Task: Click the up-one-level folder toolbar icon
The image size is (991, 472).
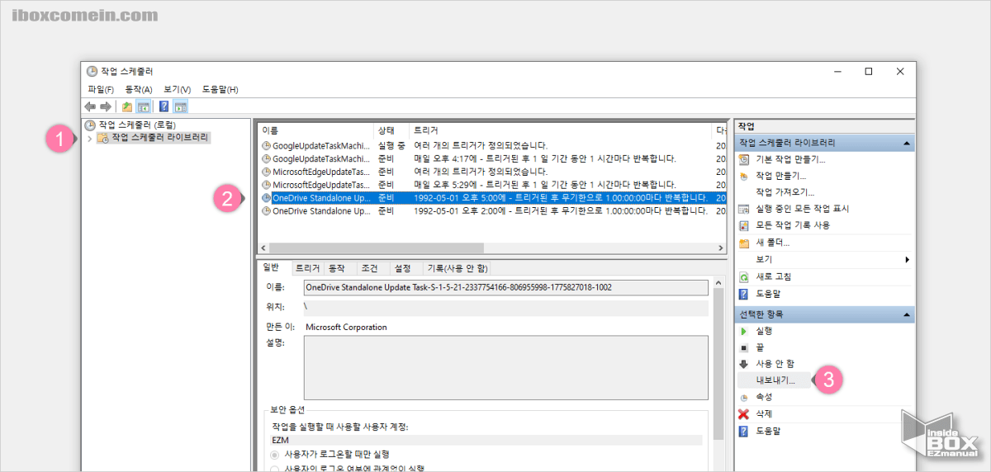Action: coord(127,106)
